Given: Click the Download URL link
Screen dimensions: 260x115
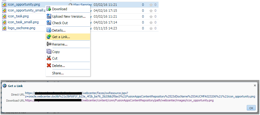Looking at the screenshot, I should click(x=119, y=100).
